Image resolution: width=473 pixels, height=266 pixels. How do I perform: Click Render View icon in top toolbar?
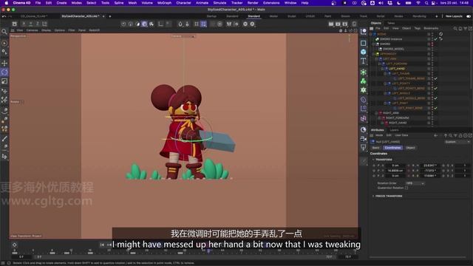click(331, 24)
